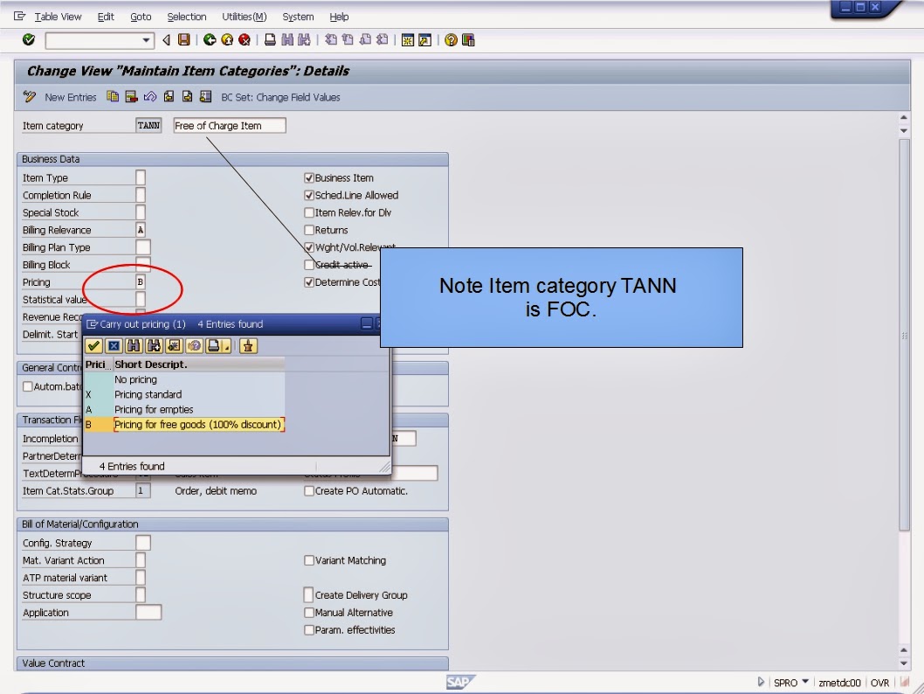The width and height of the screenshot is (924, 694).
Task: Open the Utilities(M) menu
Action: point(244,17)
